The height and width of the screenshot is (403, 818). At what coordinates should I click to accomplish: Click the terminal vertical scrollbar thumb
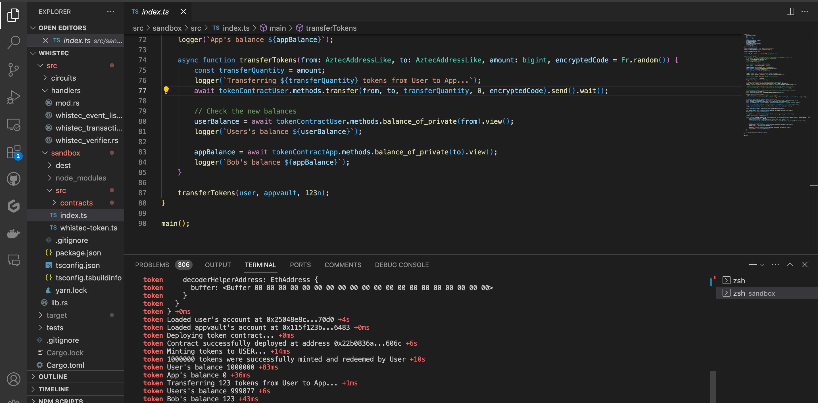click(x=713, y=387)
